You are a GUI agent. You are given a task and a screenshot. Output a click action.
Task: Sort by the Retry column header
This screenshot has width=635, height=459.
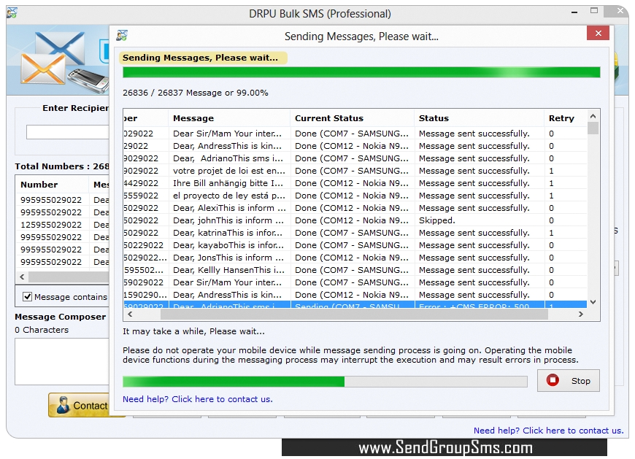click(566, 118)
